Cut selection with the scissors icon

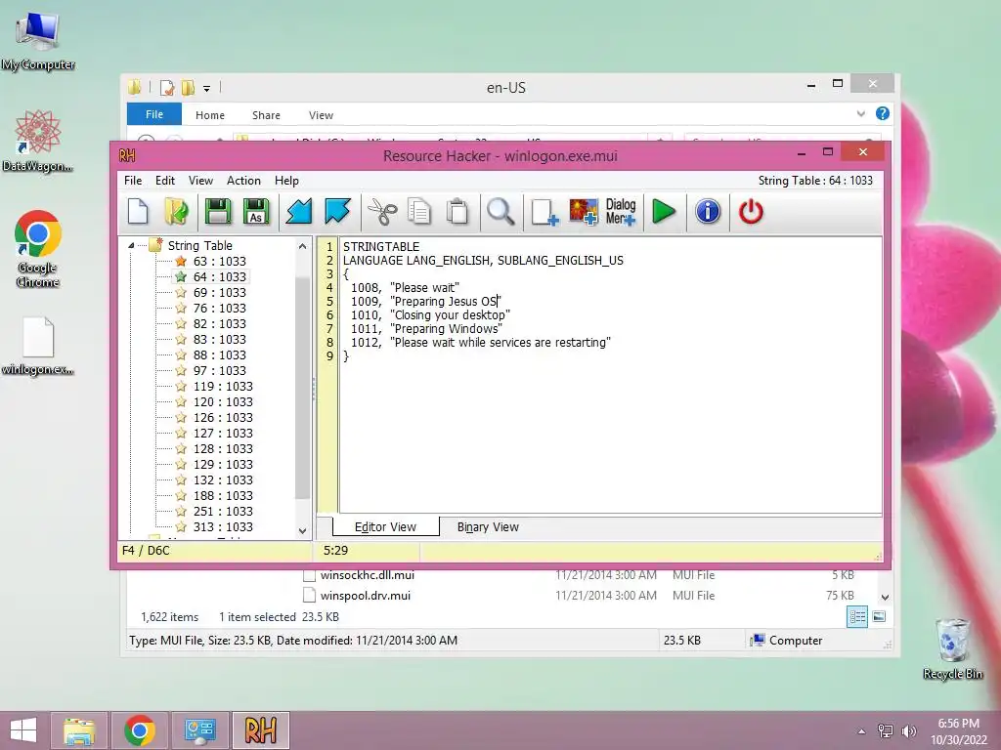tap(382, 212)
